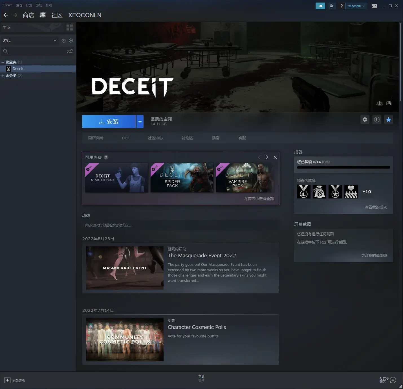This screenshot has height=389, width=403.
Task: Click the ready-to-play filter icon
Action: (71, 41)
